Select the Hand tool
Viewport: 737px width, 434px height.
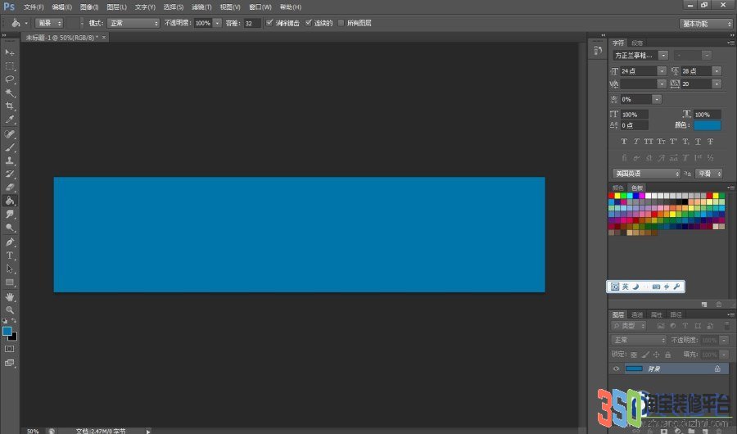[9, 296]
